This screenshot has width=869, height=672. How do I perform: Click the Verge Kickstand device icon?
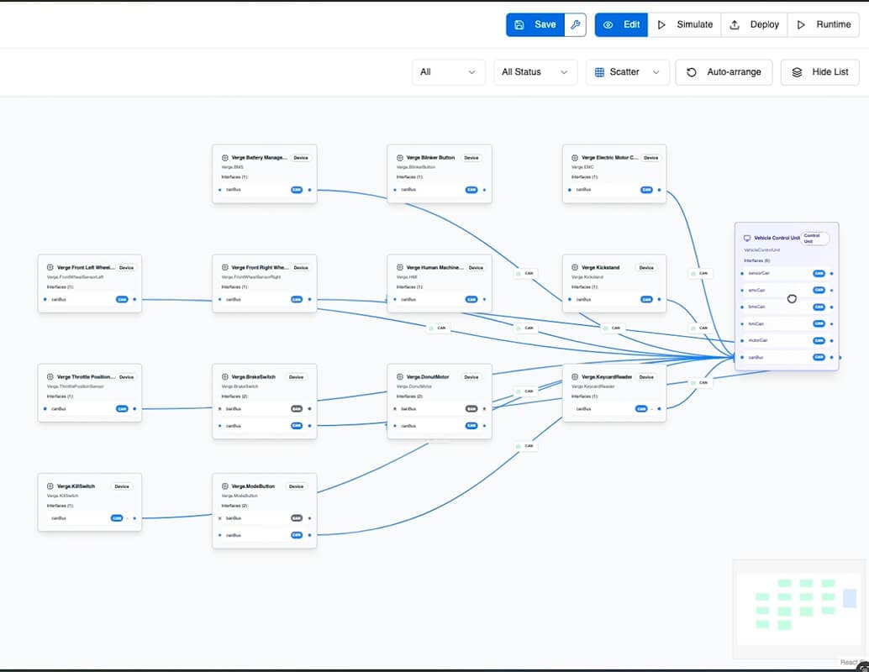(x=575, y=268)
